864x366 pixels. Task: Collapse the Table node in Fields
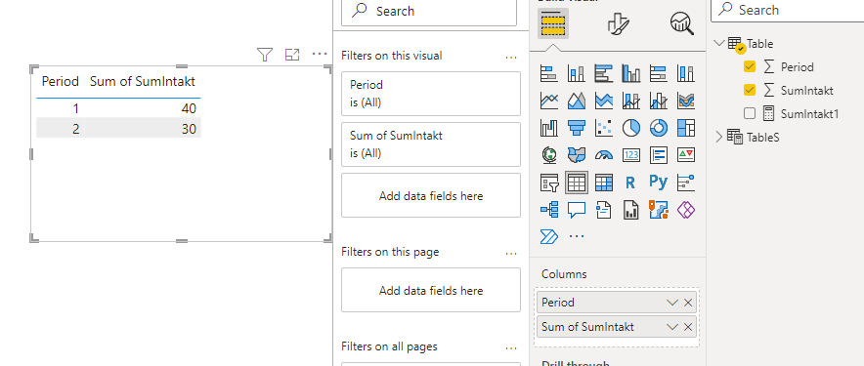tap(718, 43)
